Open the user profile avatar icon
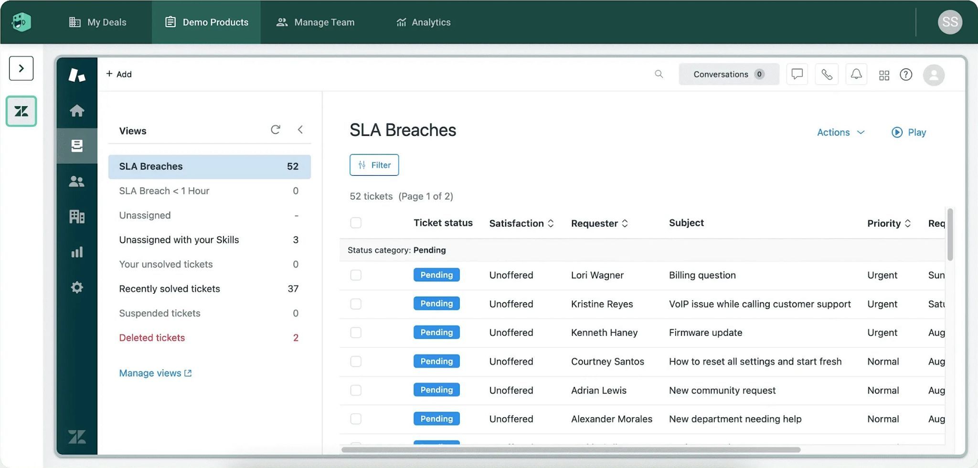This screenshot has width=978, height=468. click(x=934, y=75)
